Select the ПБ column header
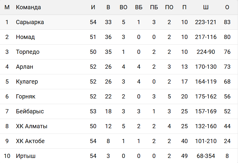Screen dimensions: 238x163 (x=154, y=7)
